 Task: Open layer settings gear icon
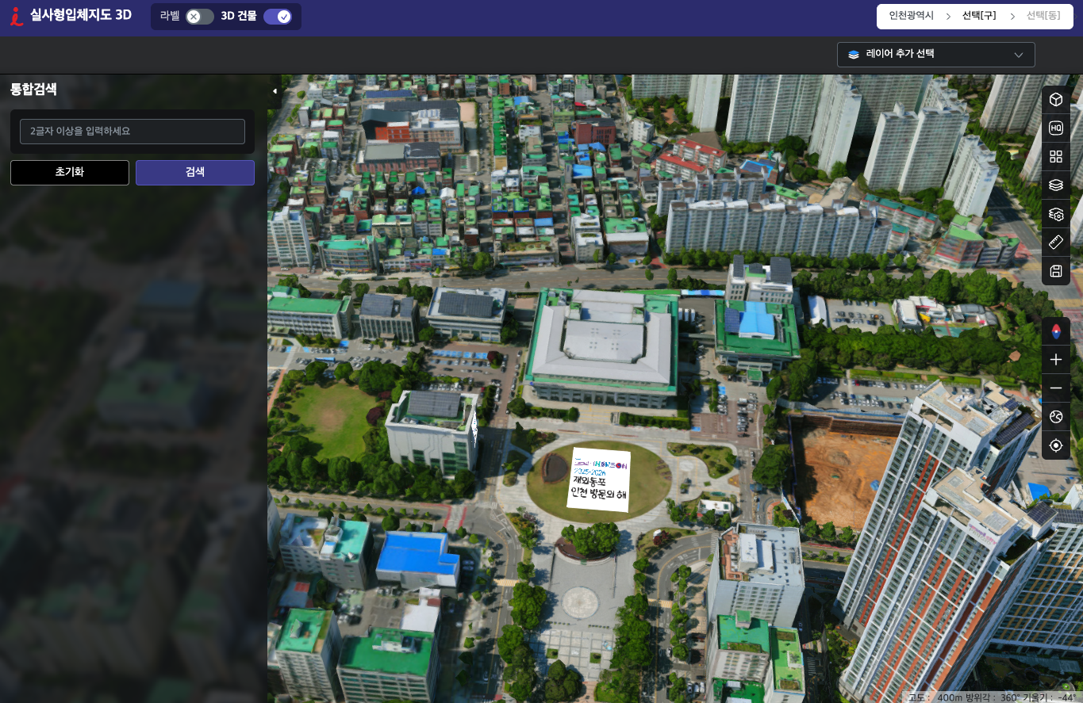click(1055, 214)
